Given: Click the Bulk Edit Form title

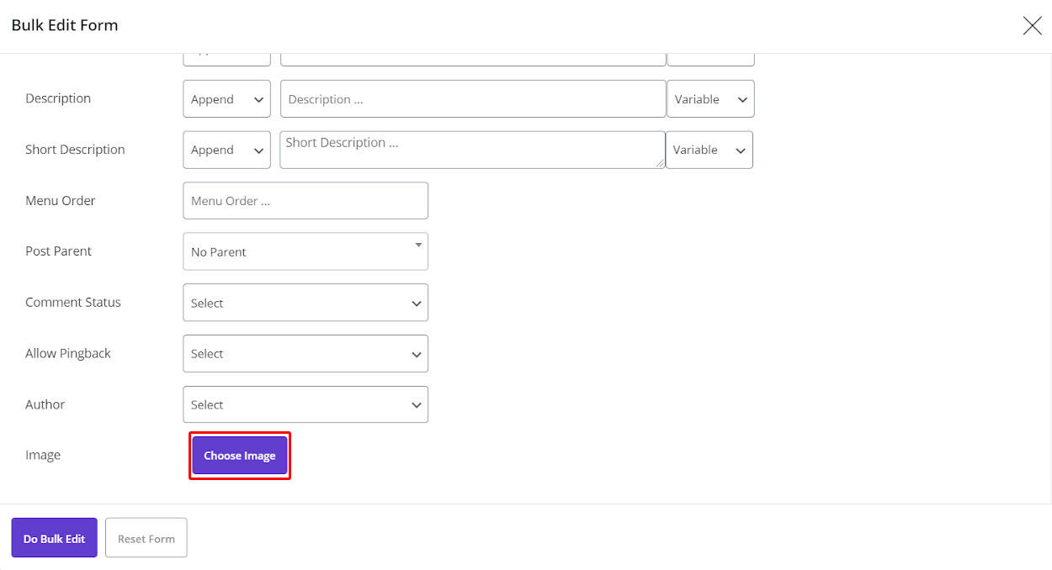Looking at the screenshot, I should [65, 25].
